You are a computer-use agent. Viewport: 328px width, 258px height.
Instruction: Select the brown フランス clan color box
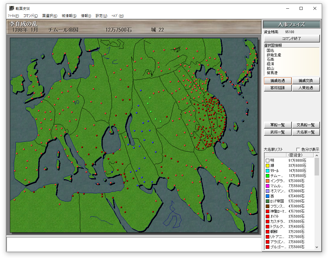[x=268, y=206]
